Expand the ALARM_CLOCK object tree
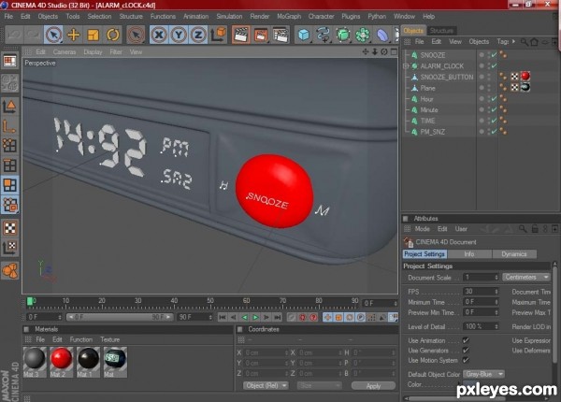This screenshot has height=402, width=561. pyautogui.click(x=406, y=66)
